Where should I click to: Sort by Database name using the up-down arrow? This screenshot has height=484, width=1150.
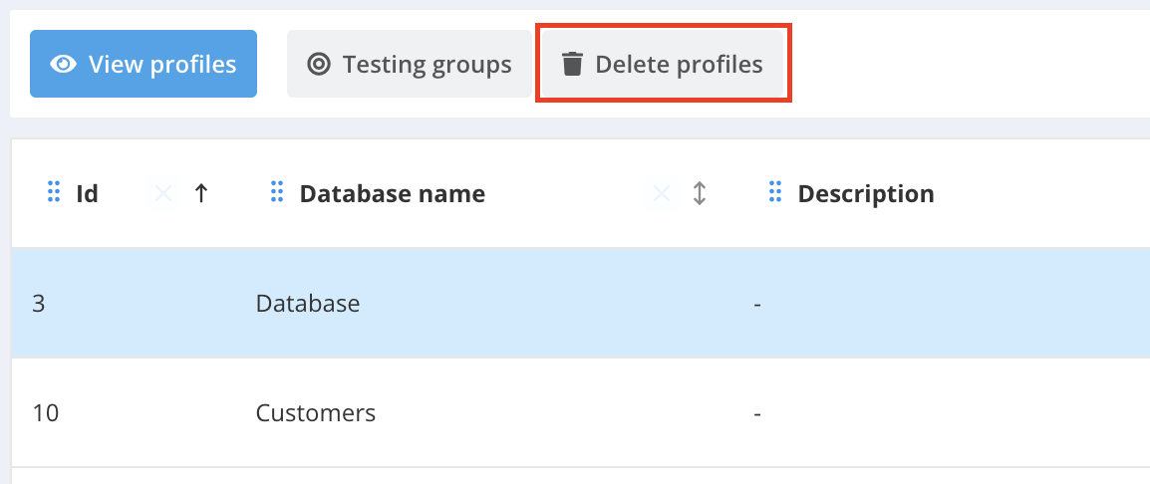click(700, 193)
